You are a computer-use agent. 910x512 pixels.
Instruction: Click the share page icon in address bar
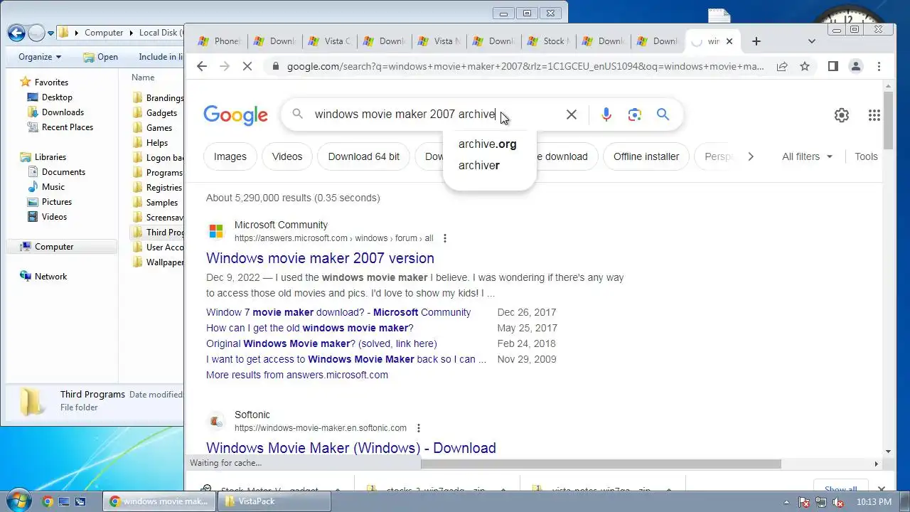(x=782, y=66)
